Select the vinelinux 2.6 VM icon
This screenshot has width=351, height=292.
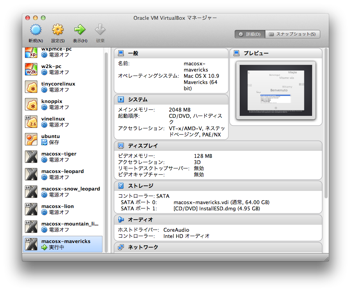[31, 122]
